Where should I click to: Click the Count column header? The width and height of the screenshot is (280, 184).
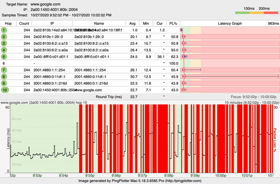click(x=24, y=23)
